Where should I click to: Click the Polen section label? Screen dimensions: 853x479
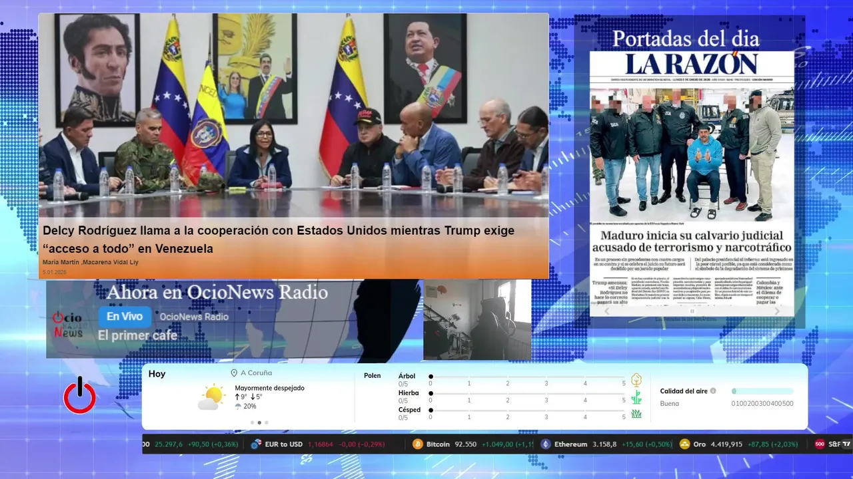373,376
